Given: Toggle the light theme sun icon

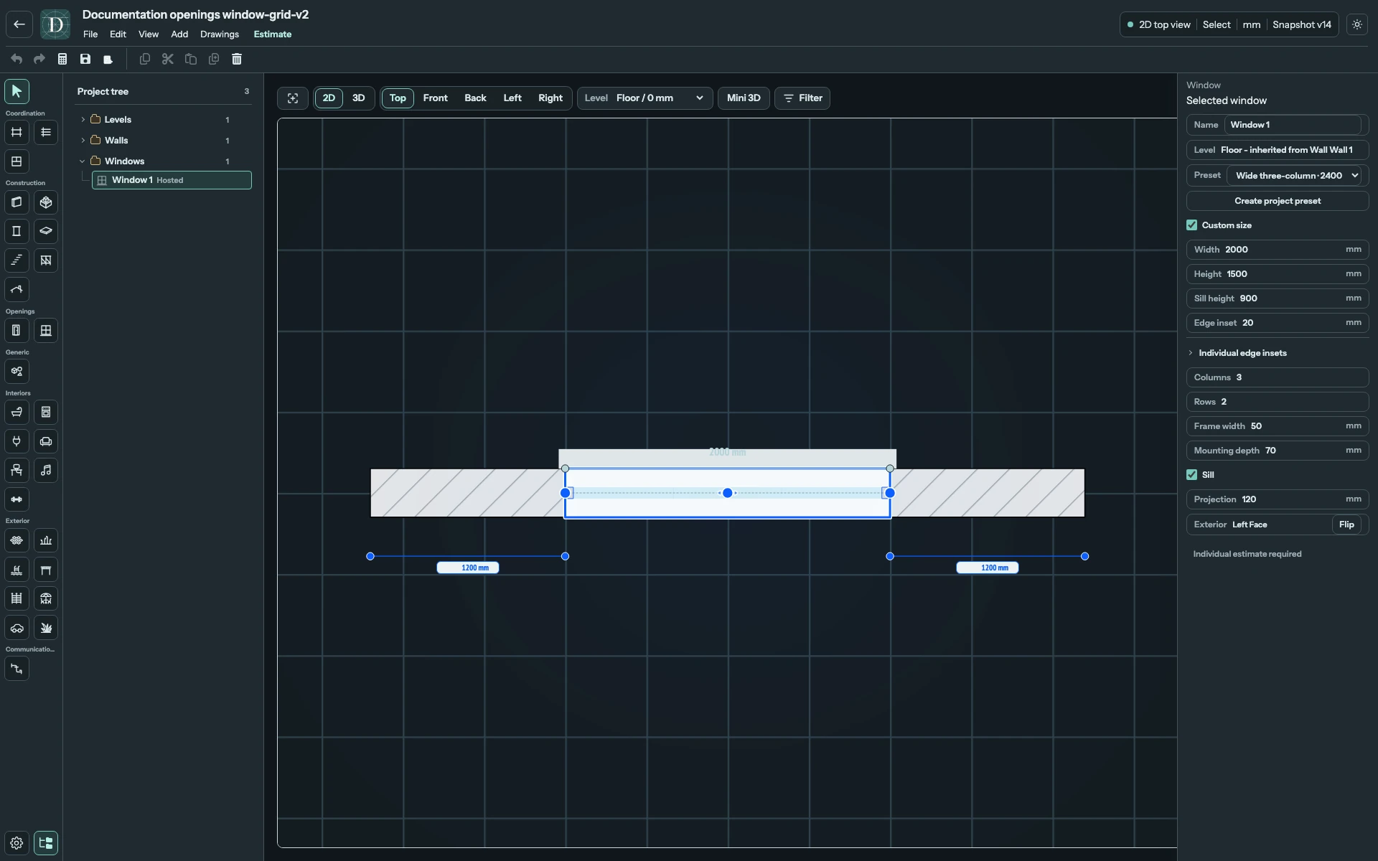Looking at the screenshot, I should (1357, 24).
